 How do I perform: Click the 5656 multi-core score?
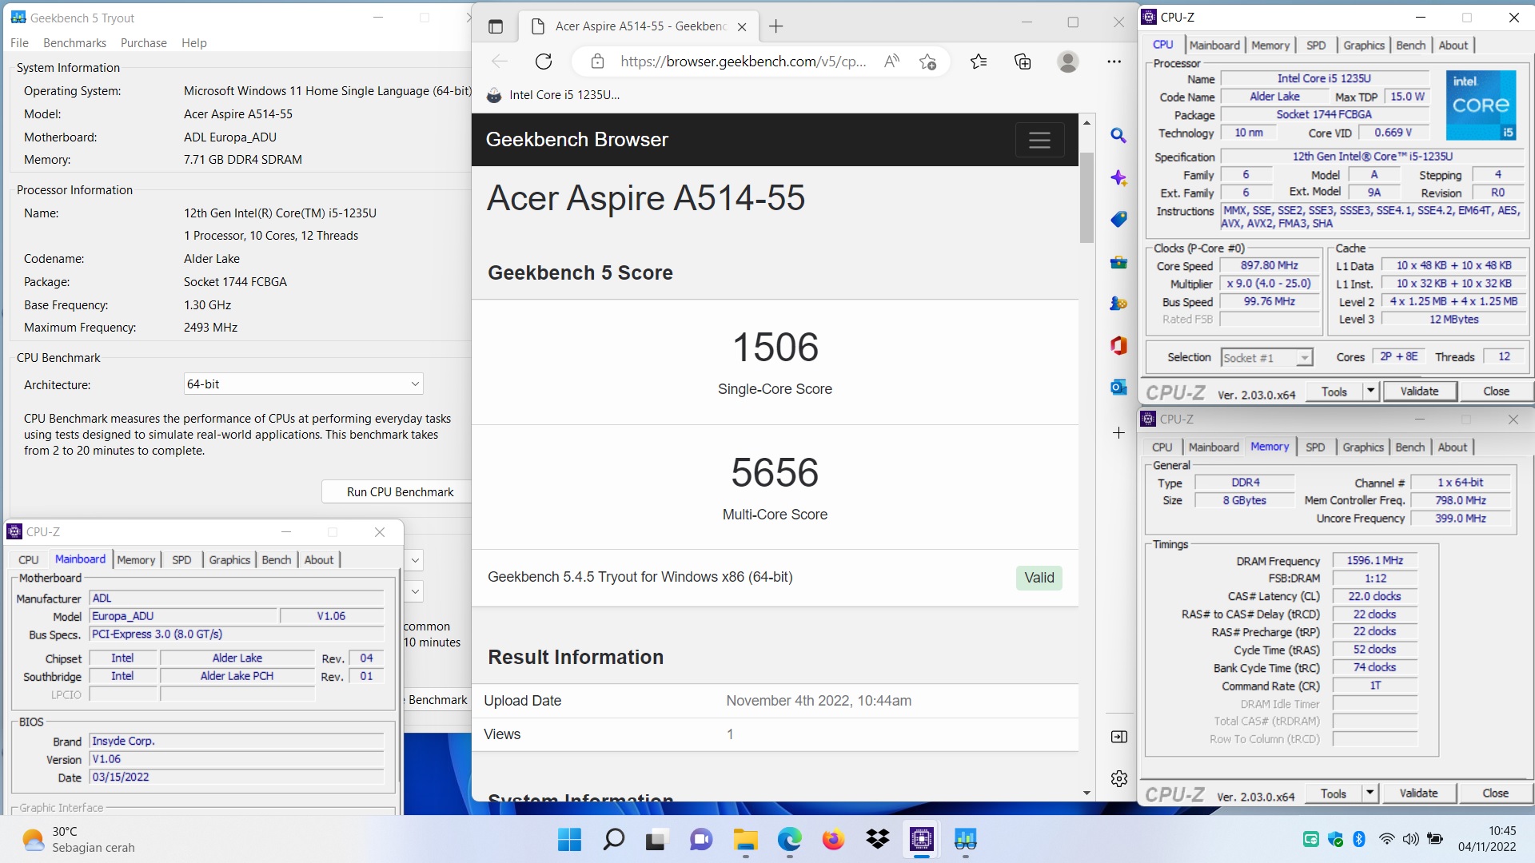pos(775,473)
